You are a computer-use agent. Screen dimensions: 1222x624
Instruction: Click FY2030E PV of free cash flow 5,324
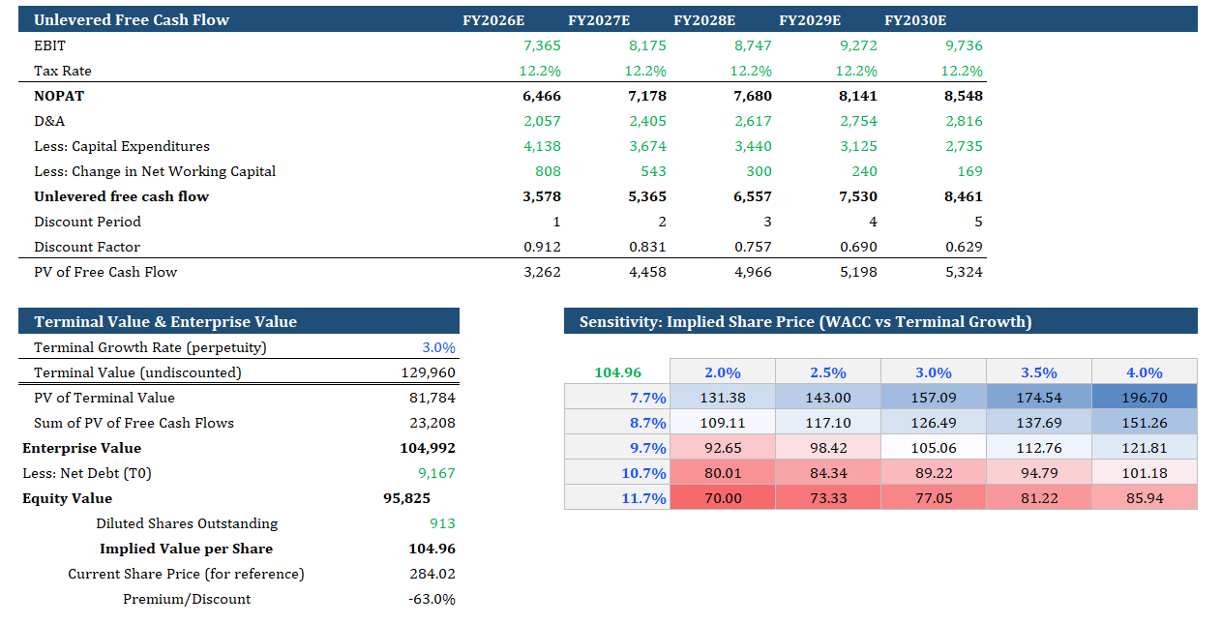pyautogui.click(x=964, y=272)
